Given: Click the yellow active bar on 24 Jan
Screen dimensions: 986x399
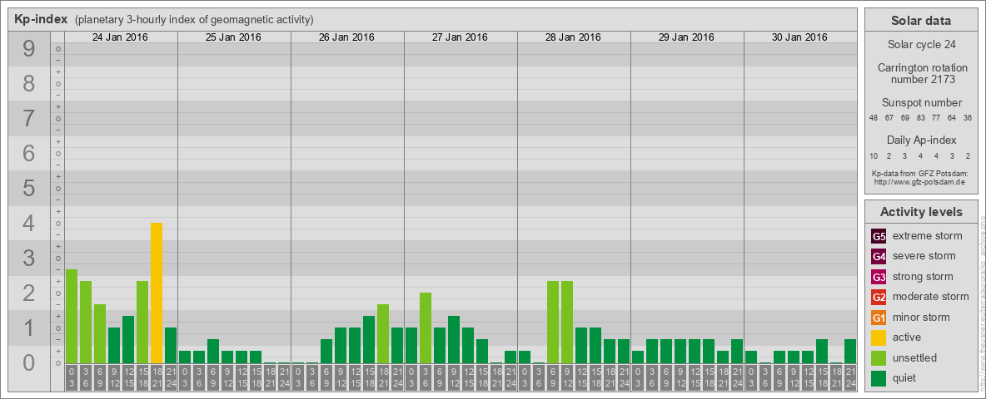Looking at the screenshot, I should coord(157,293).
